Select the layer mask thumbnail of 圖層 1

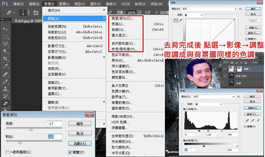239,69
